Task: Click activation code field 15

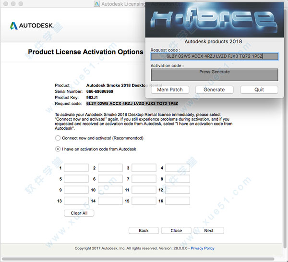Action: 144,201
